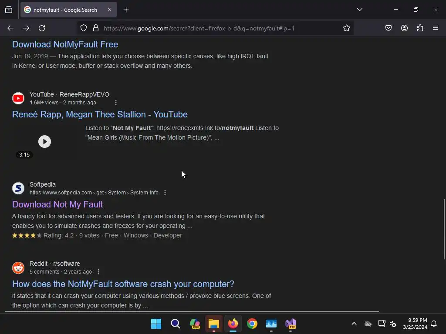Click the muted volume tray icon
The height and width of the screenshot is (334, 446).
pyautogui.click(x=393, y=324)
